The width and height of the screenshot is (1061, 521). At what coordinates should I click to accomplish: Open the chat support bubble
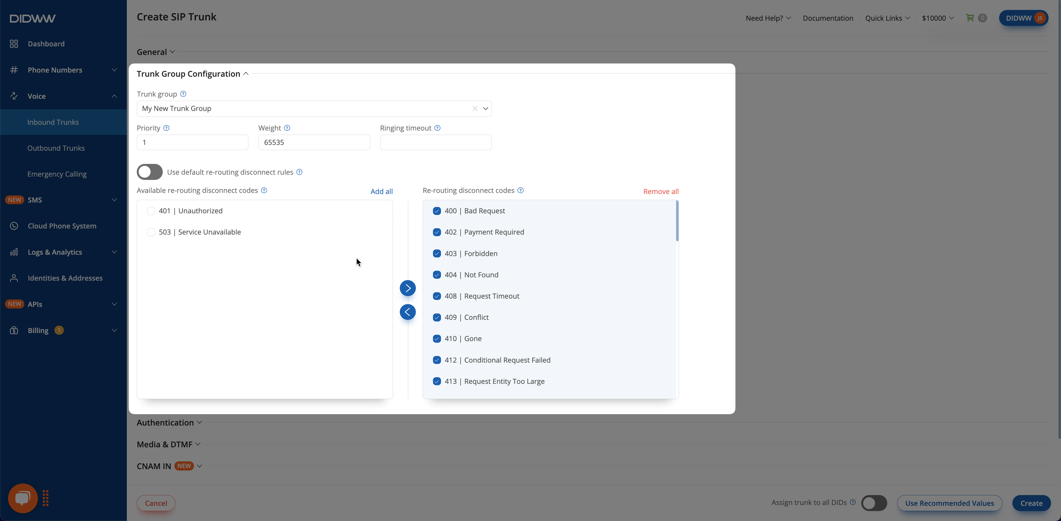pyautogui.click(x=23, y=498)
